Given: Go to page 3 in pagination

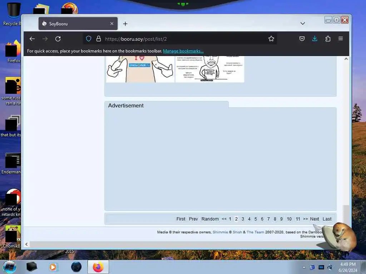Looking at the screenshot, I should [243, 219].
